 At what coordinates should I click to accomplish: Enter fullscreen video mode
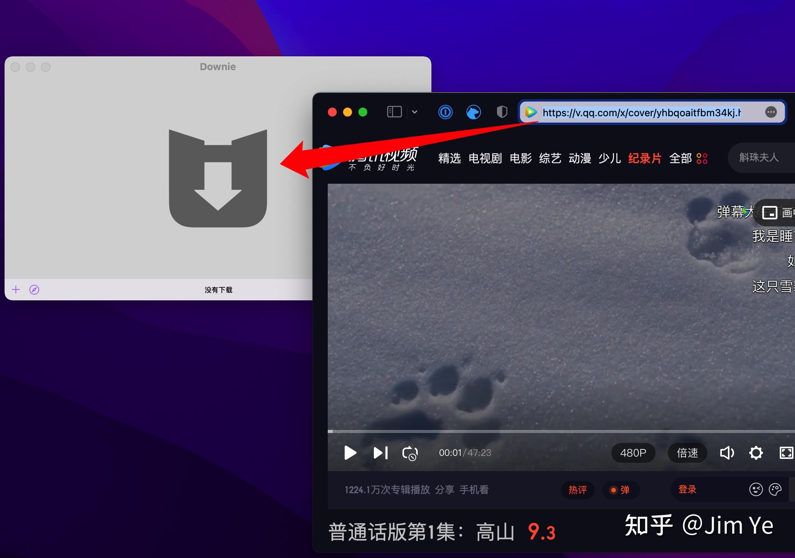pyautogui.click(x=786, y=453)
